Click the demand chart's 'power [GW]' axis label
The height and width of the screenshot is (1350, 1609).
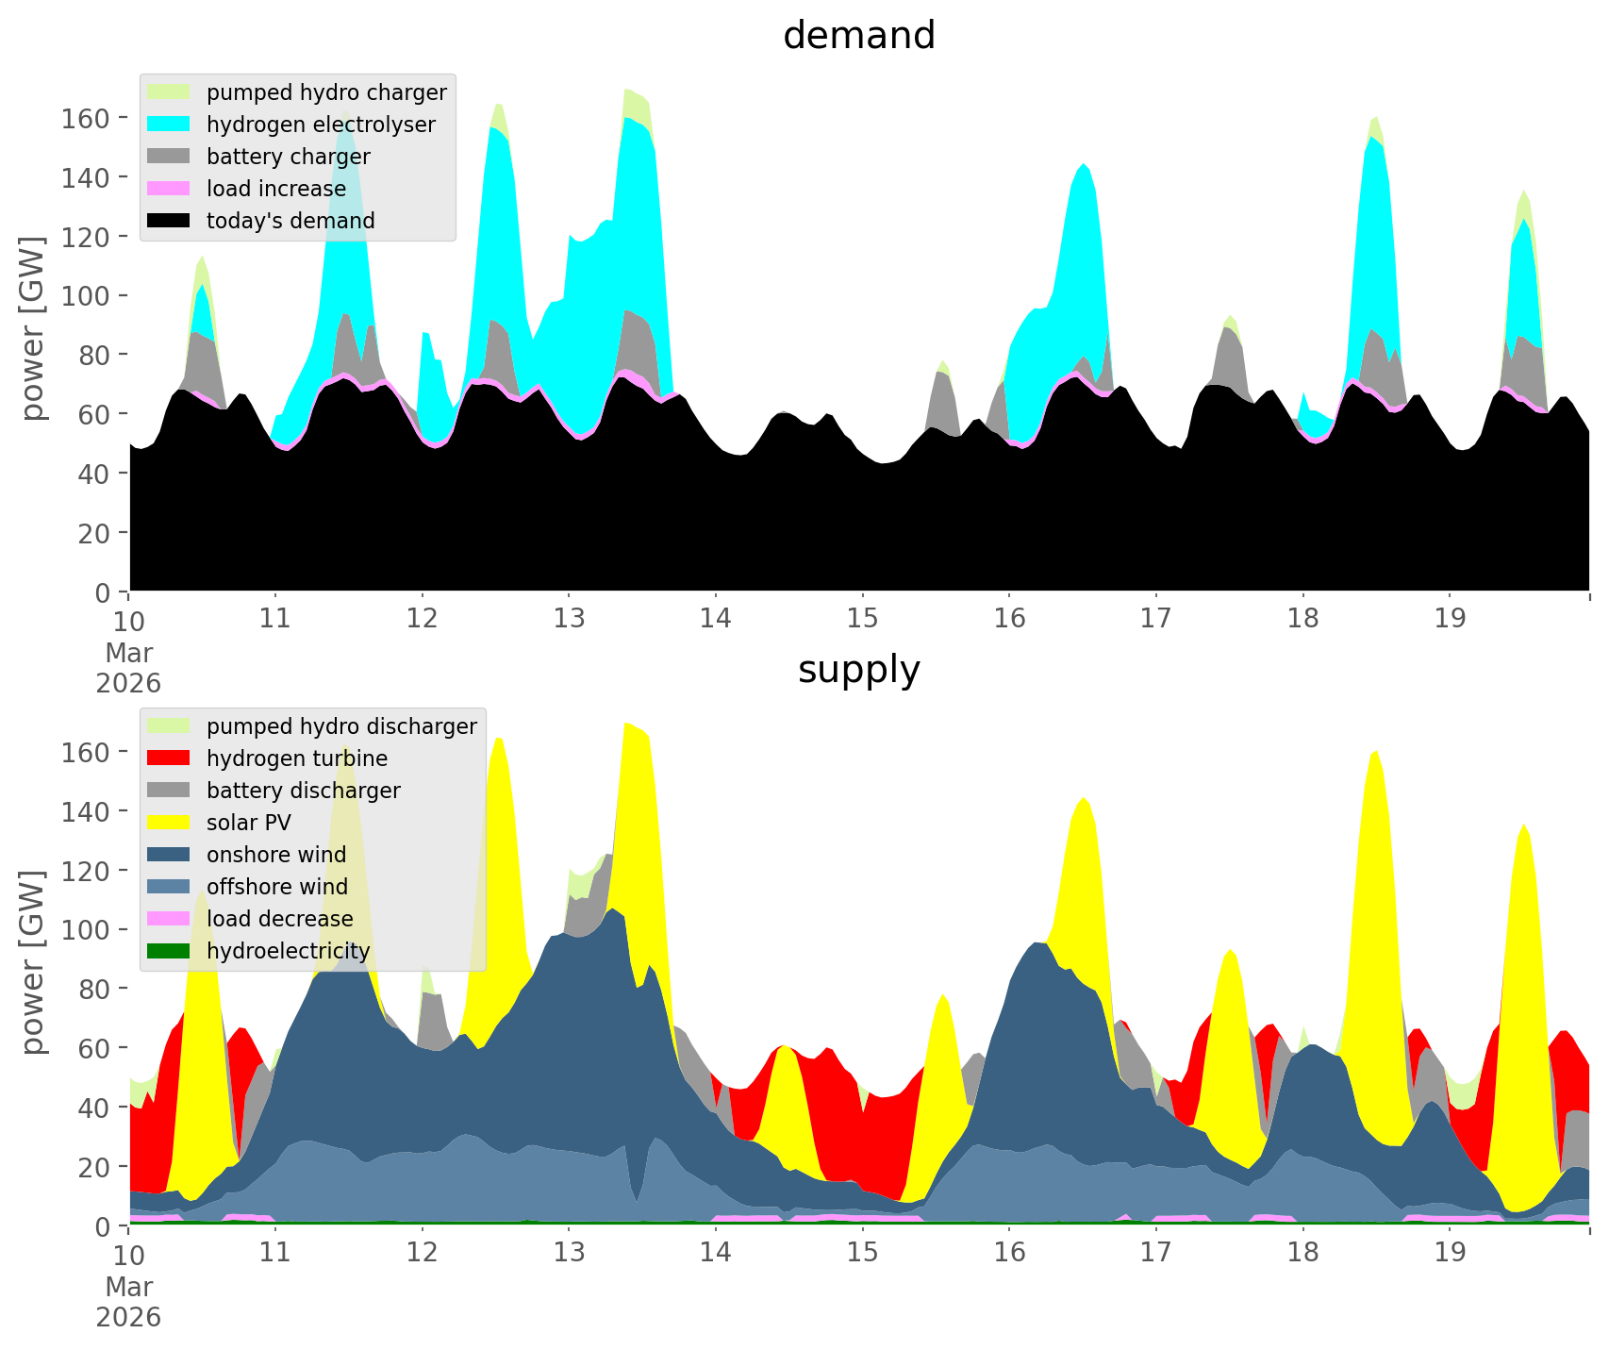pos(33,328)
